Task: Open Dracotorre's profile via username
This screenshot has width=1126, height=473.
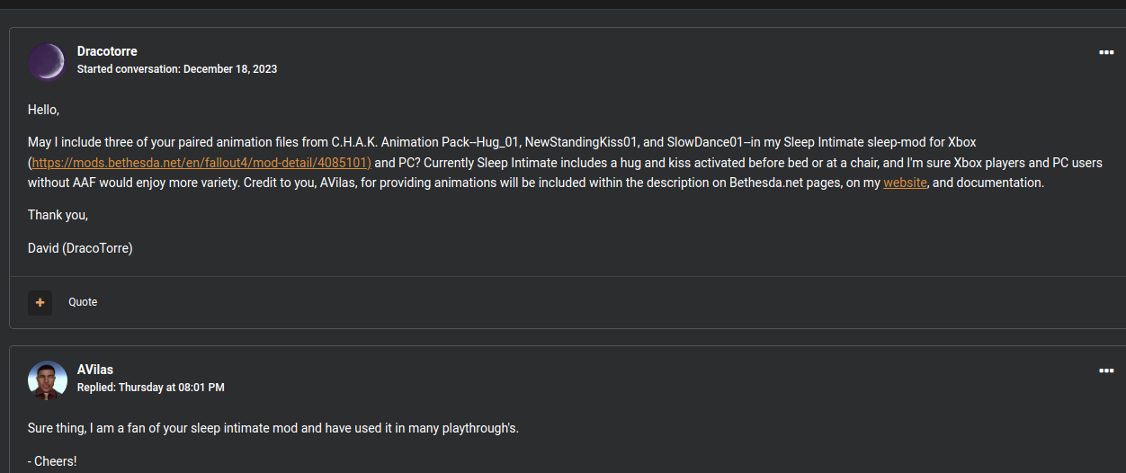Action: coord(107,51)
